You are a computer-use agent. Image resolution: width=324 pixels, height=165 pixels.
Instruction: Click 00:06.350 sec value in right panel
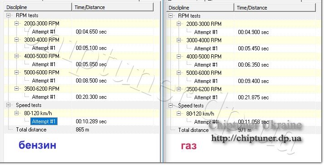click(253, 65)
